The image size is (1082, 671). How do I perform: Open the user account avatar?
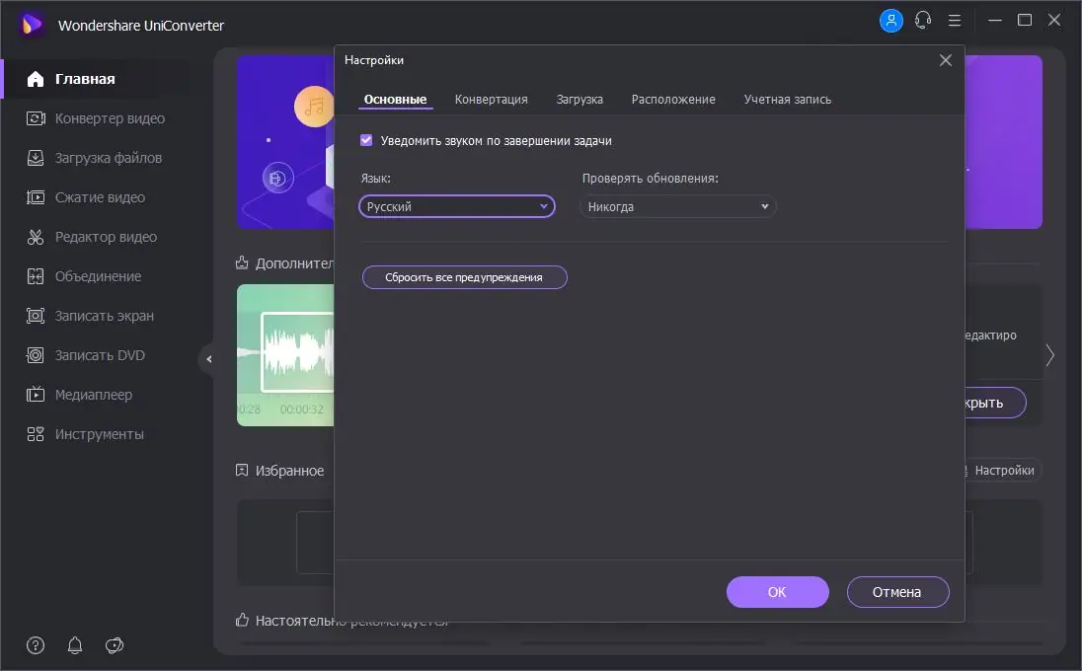(x=889, y=20)
